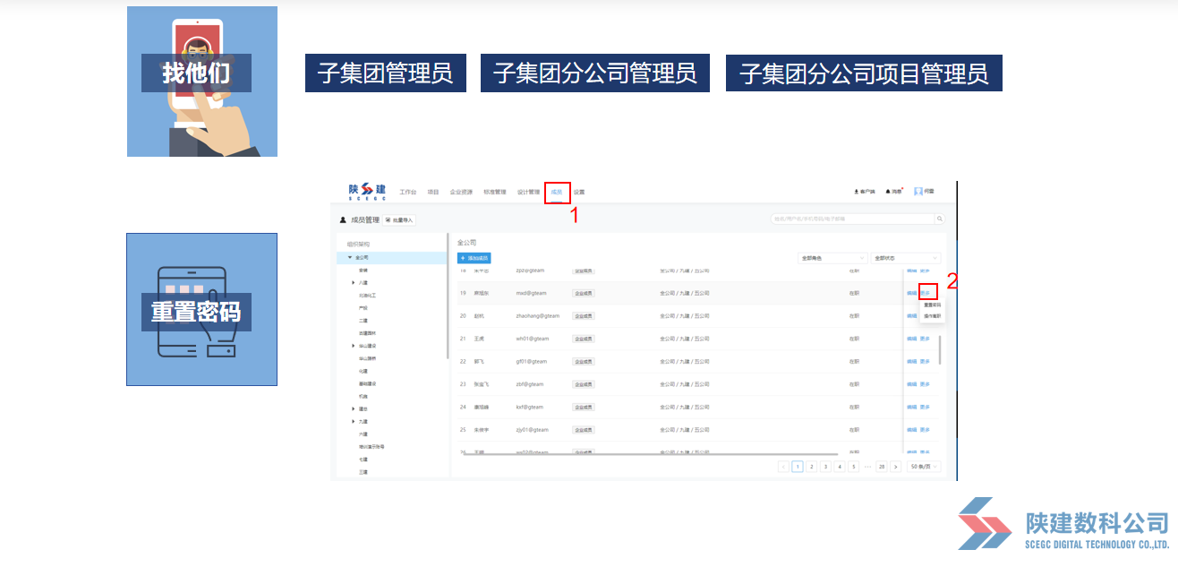Click the 批量导入 batch import button
Viewport: 1178px width, 567px height.
point(400,219)
